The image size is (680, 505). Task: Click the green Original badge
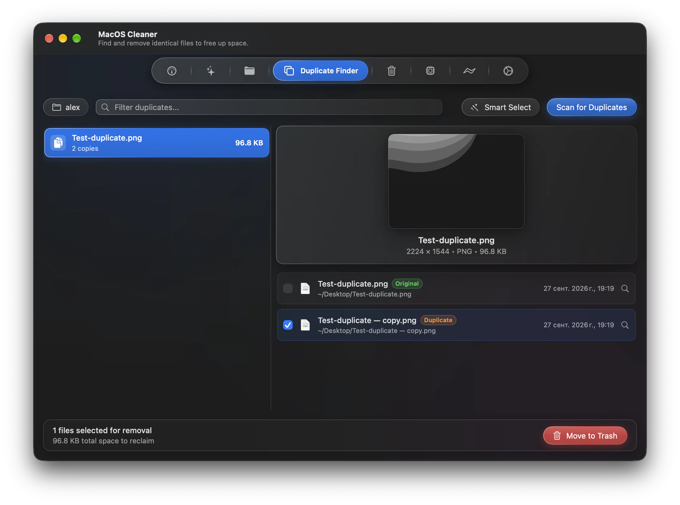pyautogui.click(x=407, y=284)
